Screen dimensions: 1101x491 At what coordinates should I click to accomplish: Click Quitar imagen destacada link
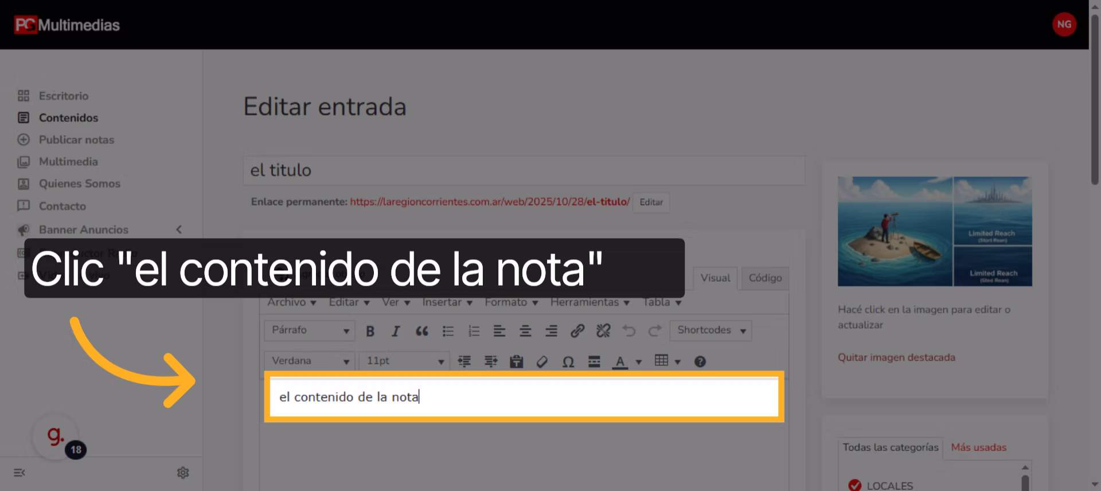tap(896, 357)
